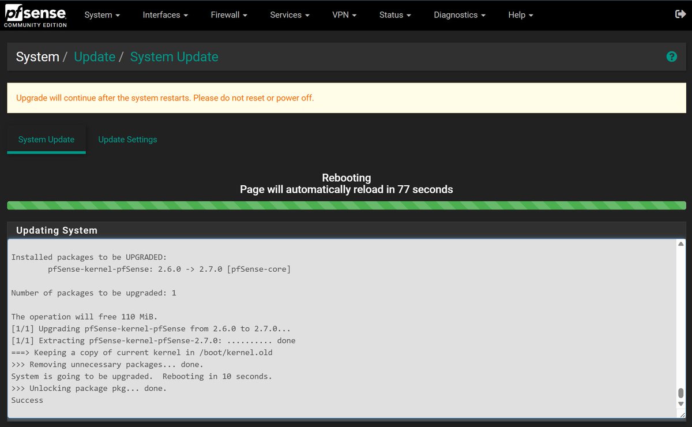Click 'Keeping a copy of current kernel' line
The width and height of the screenshot is (692, 427).
pyautogui.click(x=142, y=353)
